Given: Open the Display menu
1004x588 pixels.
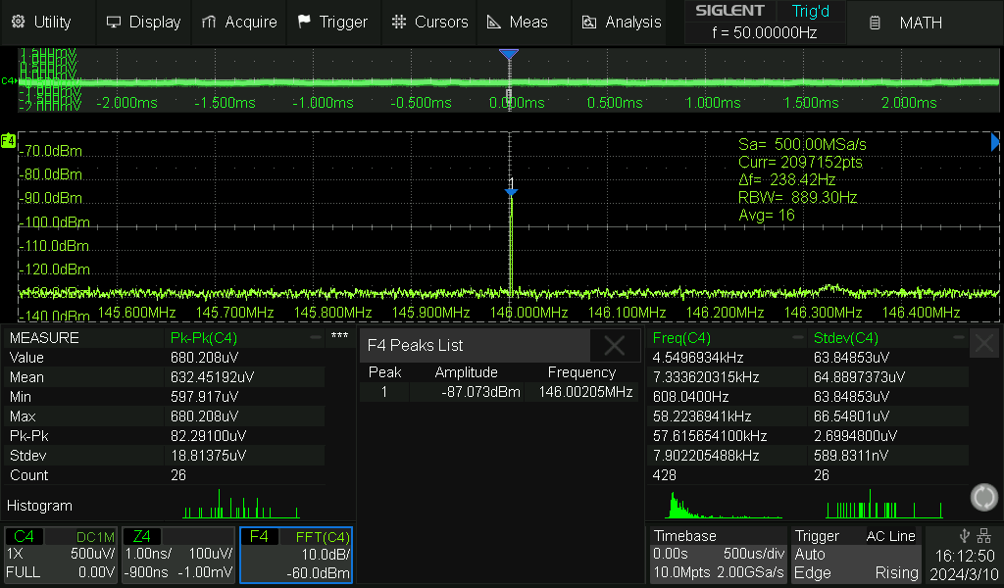Looking at the screenshot, I should coord(143,22).
